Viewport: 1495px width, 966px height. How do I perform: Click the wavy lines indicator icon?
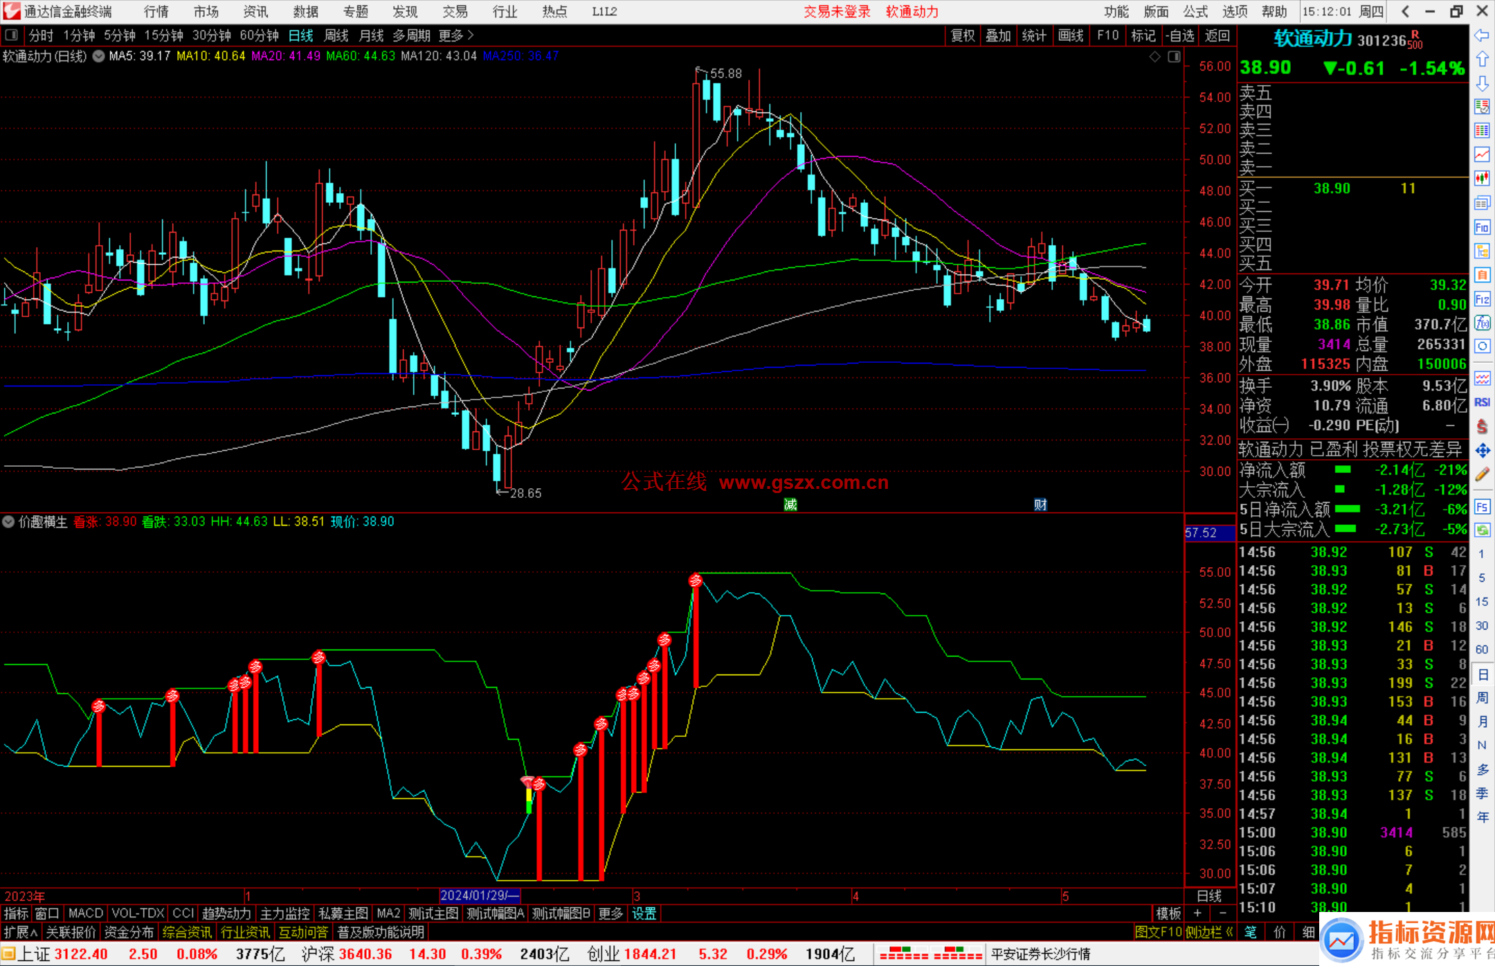[x=1482, y=379]
